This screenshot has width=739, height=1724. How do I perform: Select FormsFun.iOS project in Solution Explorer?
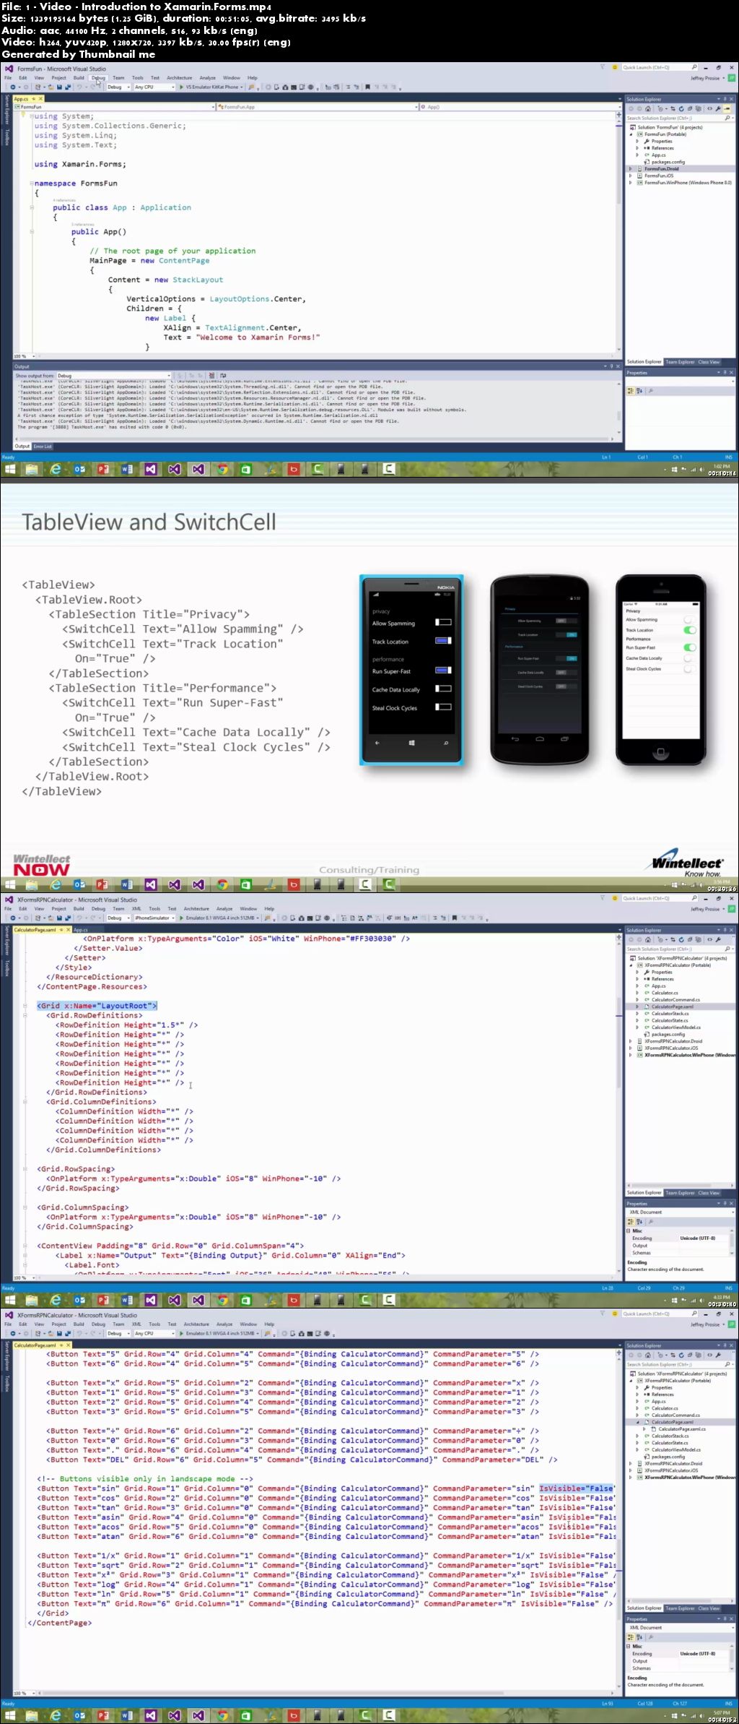(x=659, y=176)
